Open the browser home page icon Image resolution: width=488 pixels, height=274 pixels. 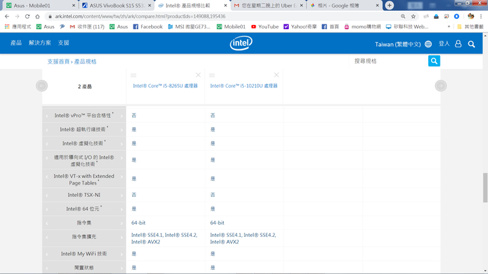(37, 16)
